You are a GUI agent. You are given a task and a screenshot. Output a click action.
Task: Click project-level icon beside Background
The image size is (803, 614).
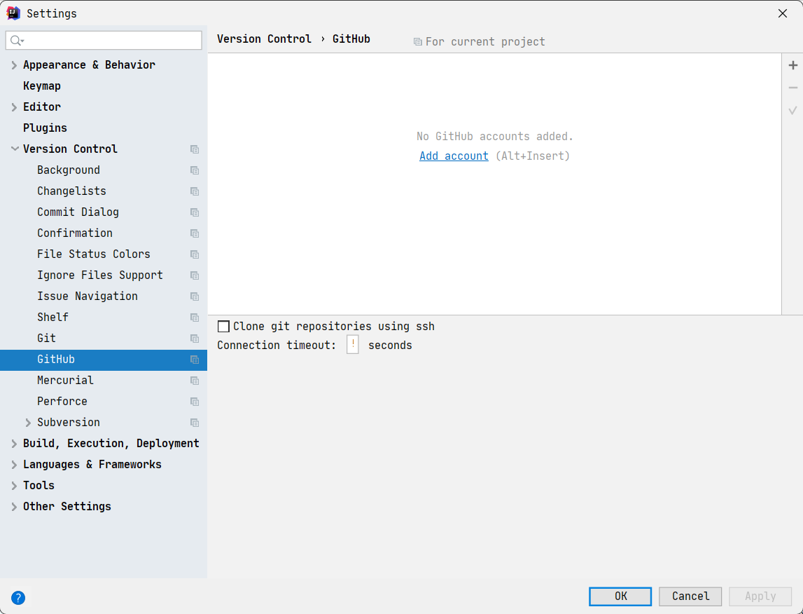click(195, 170)
